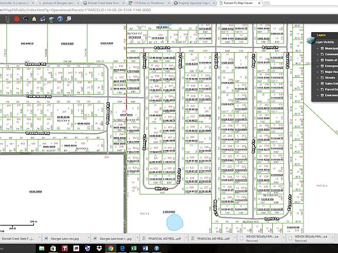
Task: Open the Etoniah Creek State F download
Action: 18,238
